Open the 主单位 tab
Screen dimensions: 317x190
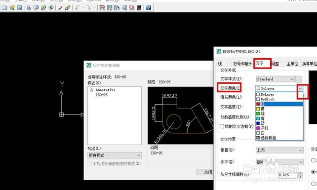292,64
